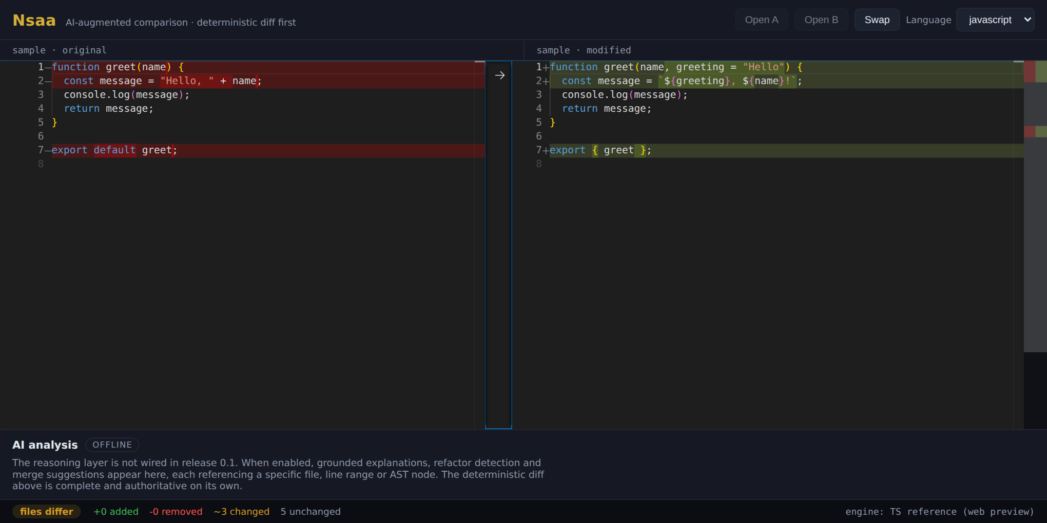
Task: Click line number 6 in modified pane
Action: tap(539, 136)
